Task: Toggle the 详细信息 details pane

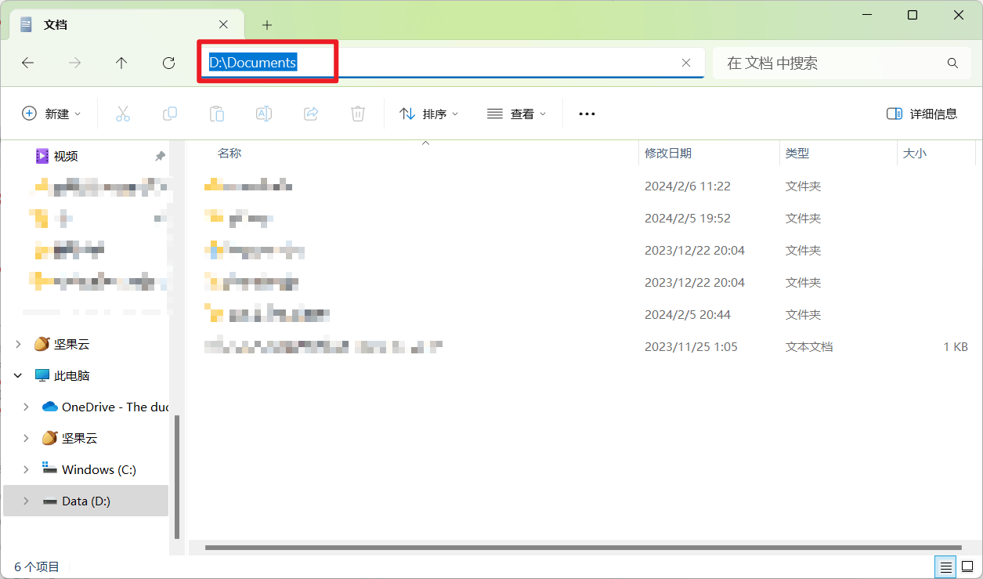Action: click(x=922, y=114)
